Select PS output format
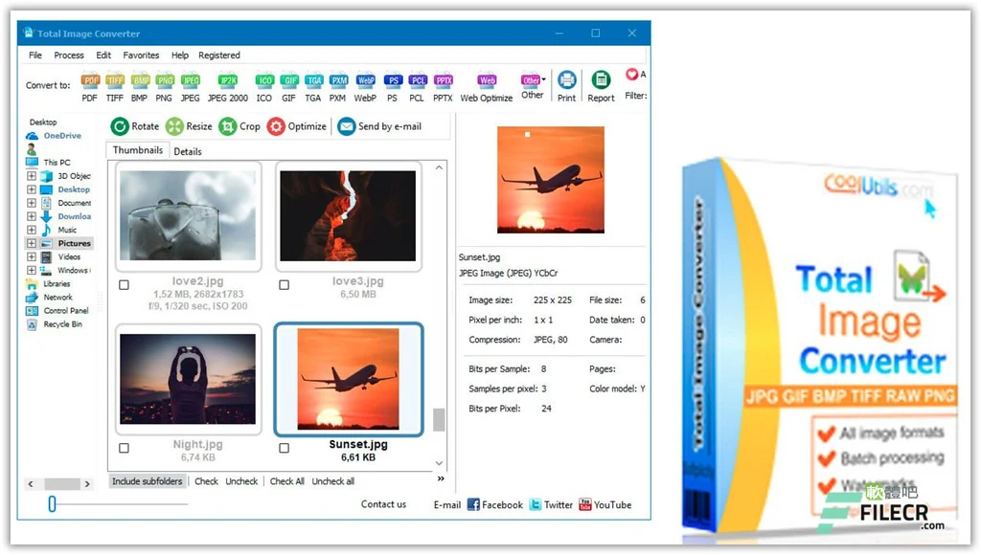Viewport: 981px width, 555px height. click(x=392, y=87)
